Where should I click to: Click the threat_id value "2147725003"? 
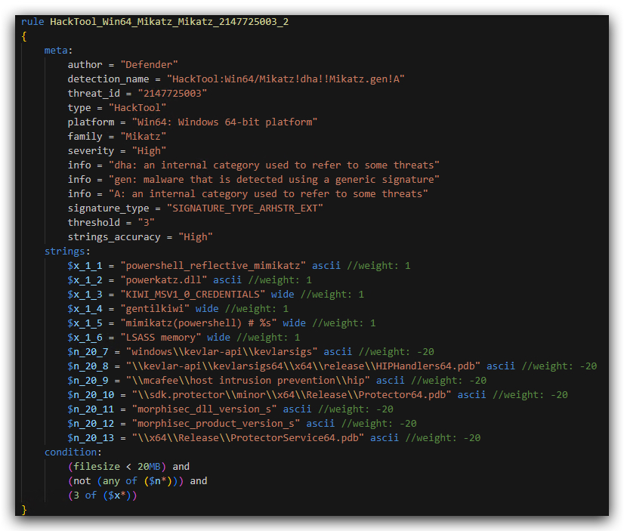[x=172, y=94]
